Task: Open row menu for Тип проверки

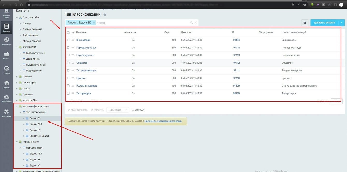Action: coord(73,94)
